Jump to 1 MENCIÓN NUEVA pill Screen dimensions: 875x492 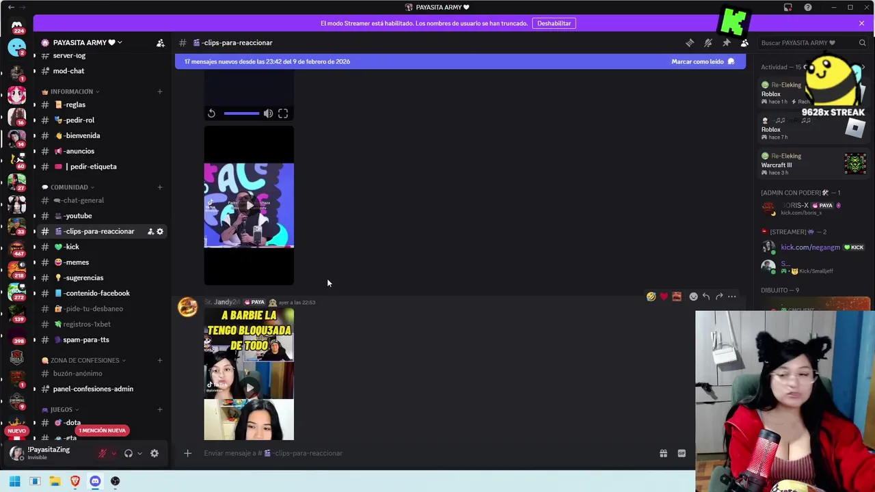tap(102, 430)
